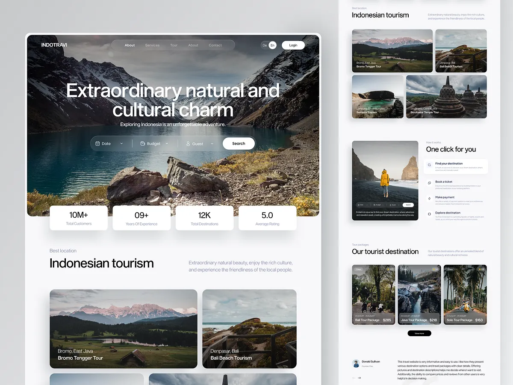The width and height of the screenshot is (513, 385).
Task: Open the Bali Beach Tourism destination thumbnail
Action: click(249, 329)
